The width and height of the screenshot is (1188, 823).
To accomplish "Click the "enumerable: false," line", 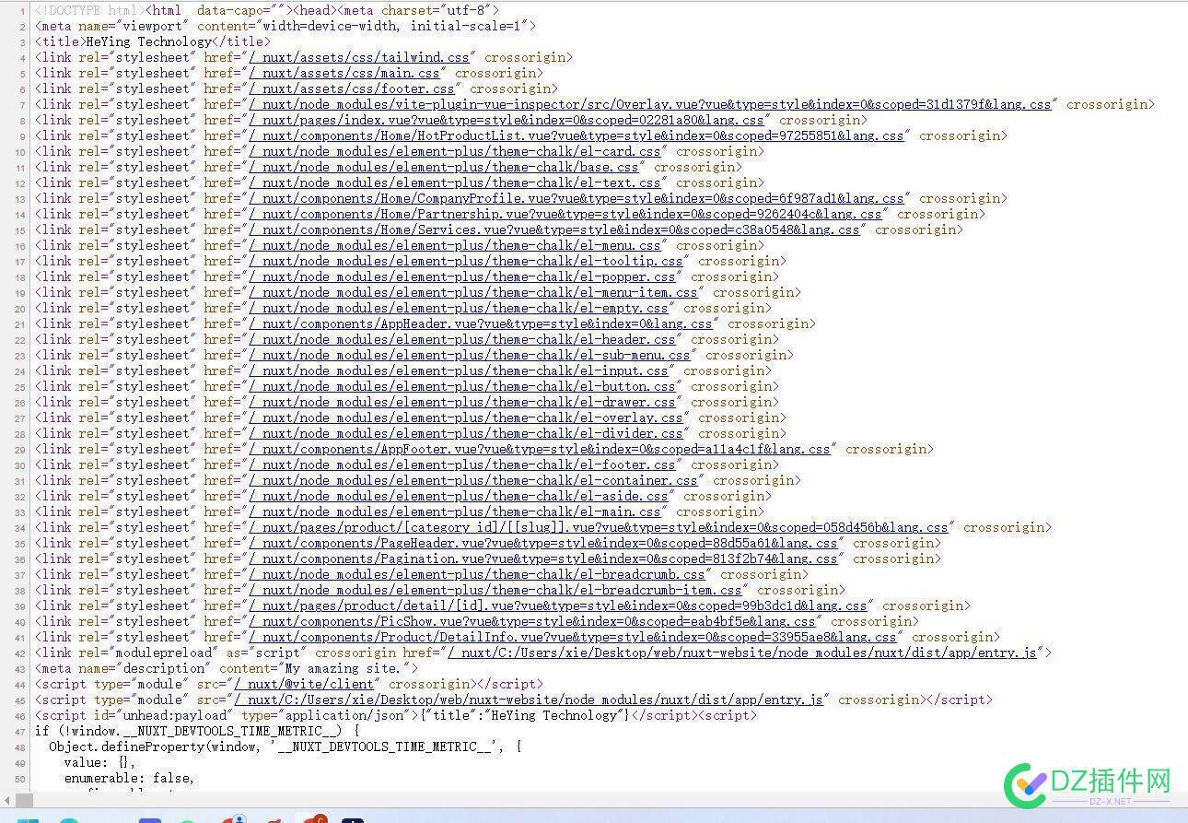I will [x=129, y=778].
